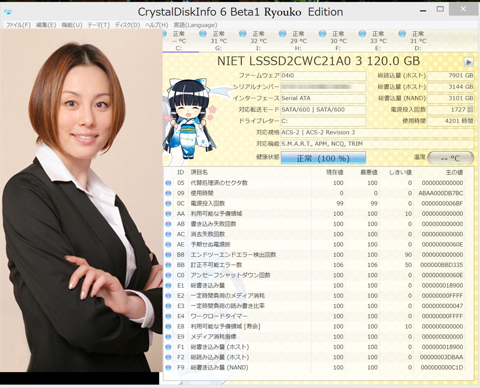The height and width of the screenshot is (388, 480).
Task: Click status dot for attribute E3
Action: point(168,306)
